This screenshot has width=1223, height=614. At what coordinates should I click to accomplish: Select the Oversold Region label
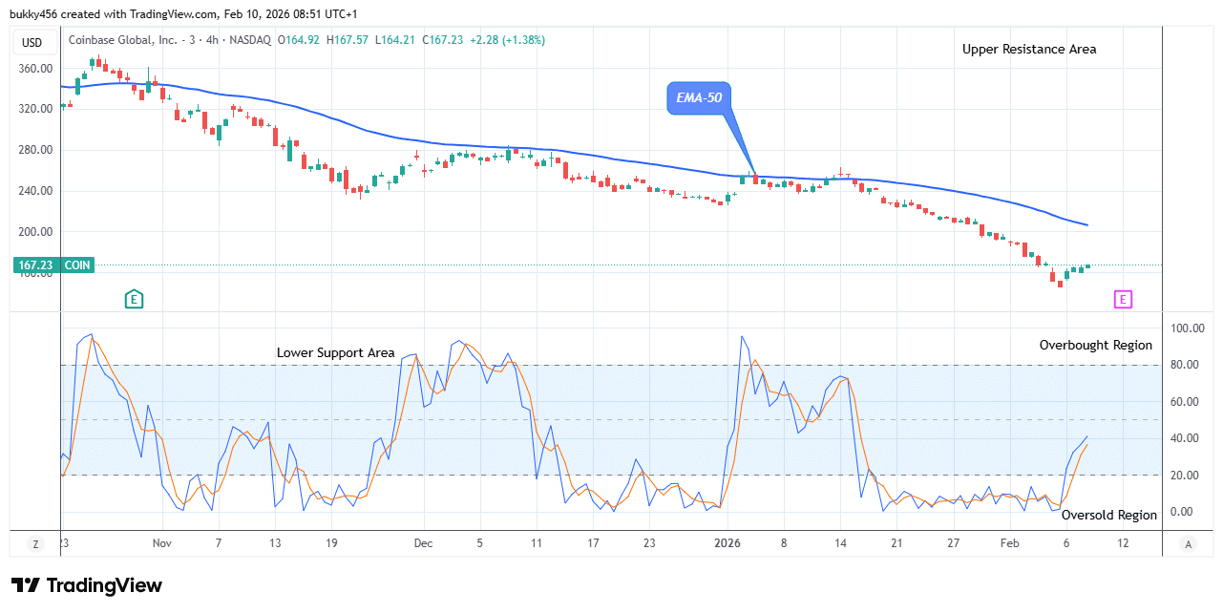click(1107, 515)
